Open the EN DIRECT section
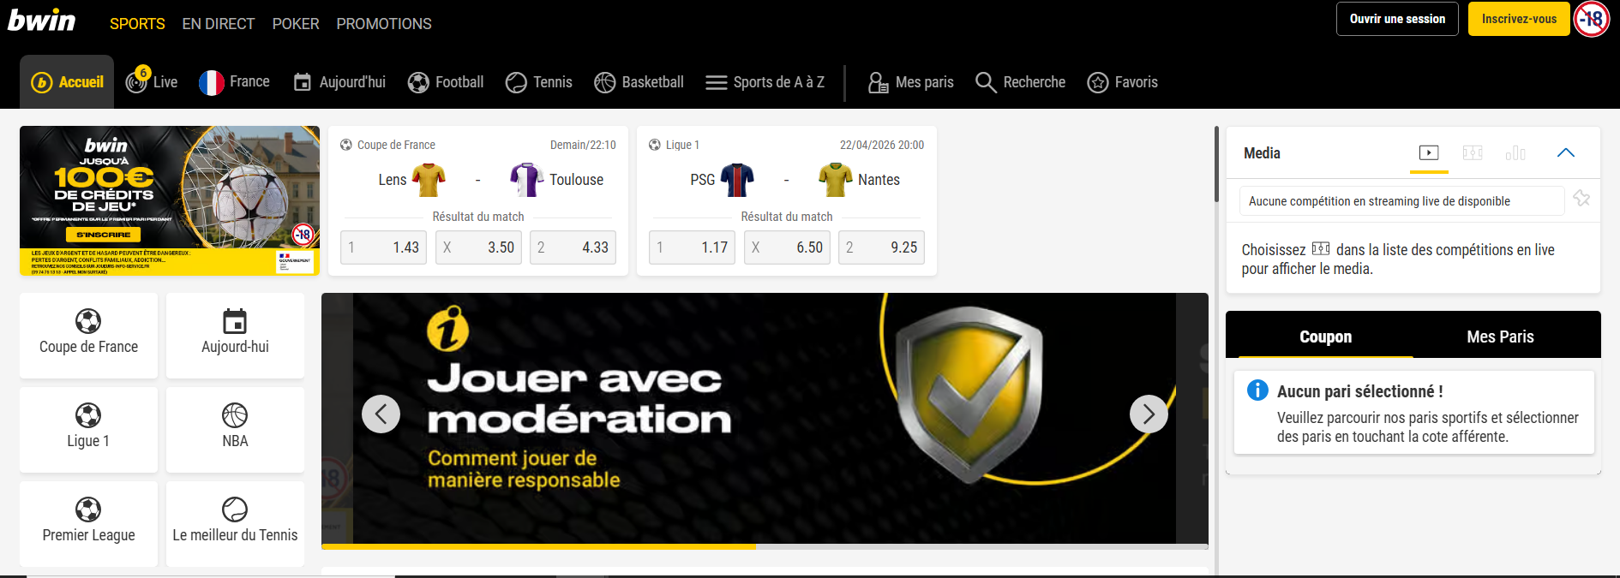 tap(219, 24)
